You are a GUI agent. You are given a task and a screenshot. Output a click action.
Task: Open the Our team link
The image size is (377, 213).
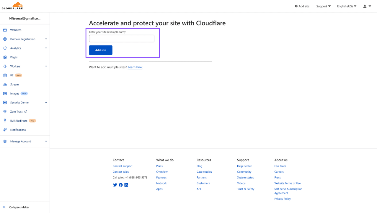click(280, 166)
